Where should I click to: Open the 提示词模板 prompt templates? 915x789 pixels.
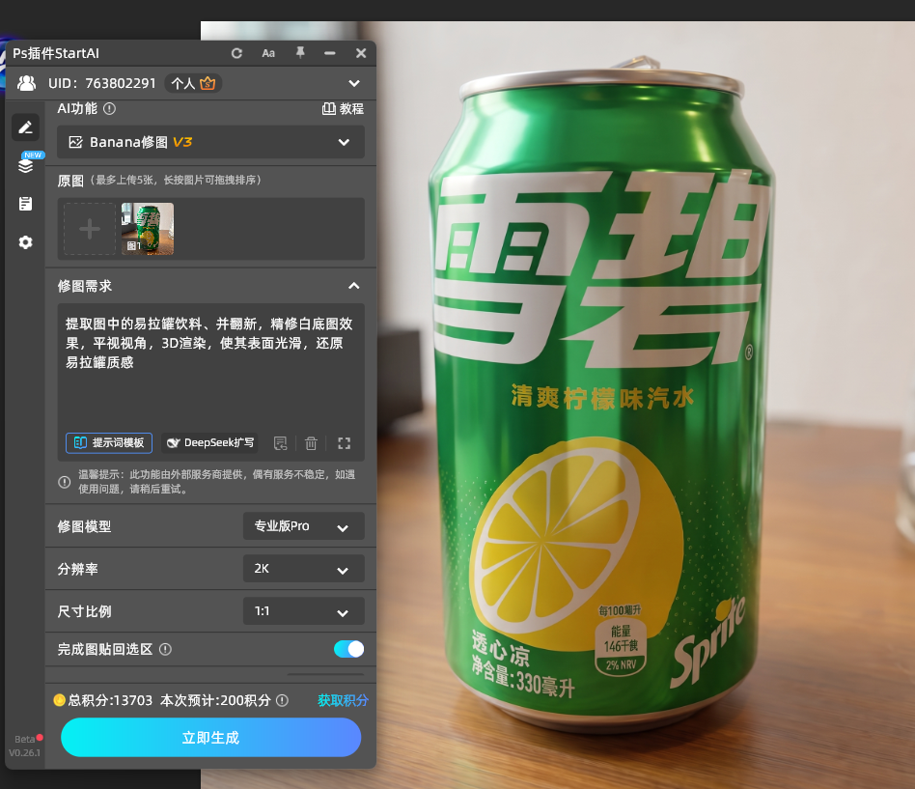pos(109,442)
